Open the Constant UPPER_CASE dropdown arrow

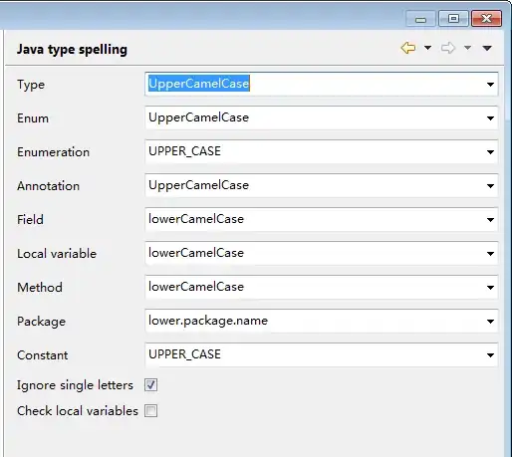coord(490,355)
